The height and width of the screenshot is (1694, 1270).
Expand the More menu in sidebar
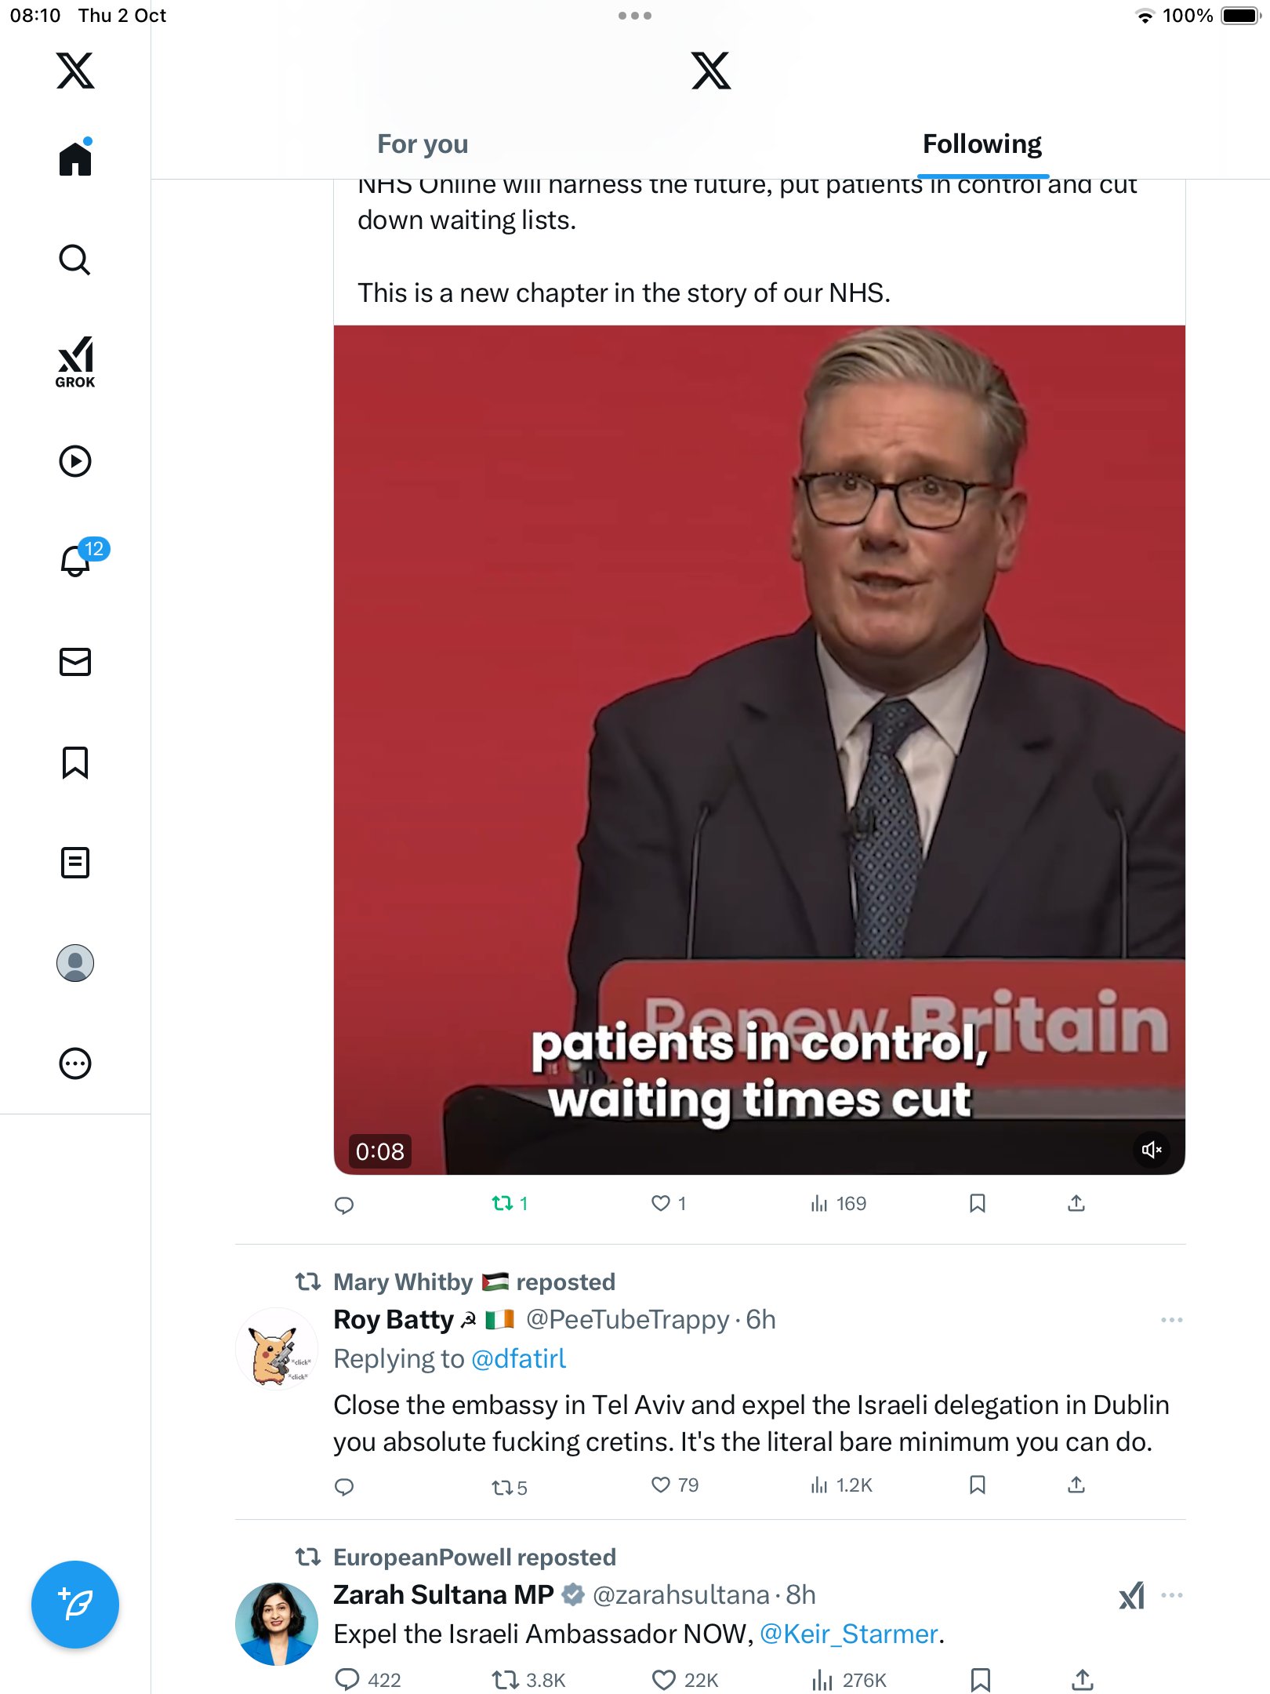coord(75,1063)
